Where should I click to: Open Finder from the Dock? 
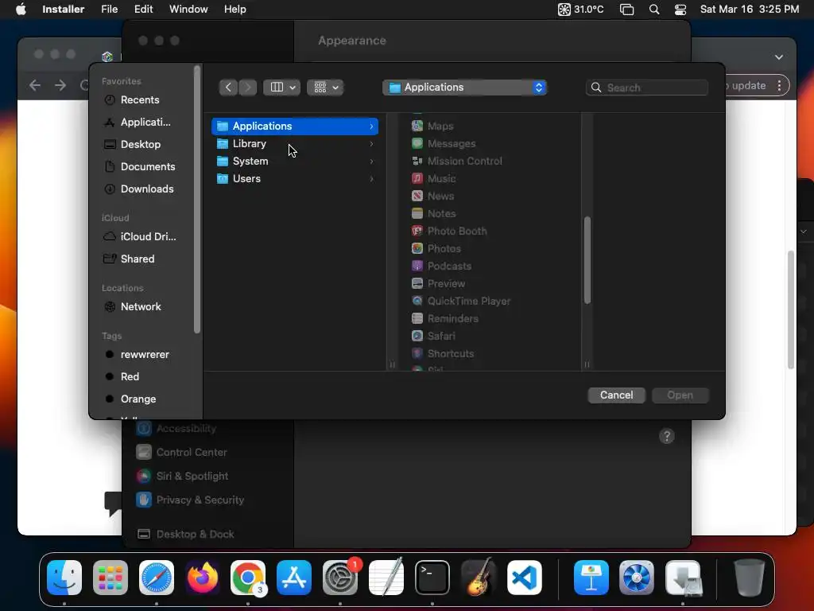[x=64, y=578]
